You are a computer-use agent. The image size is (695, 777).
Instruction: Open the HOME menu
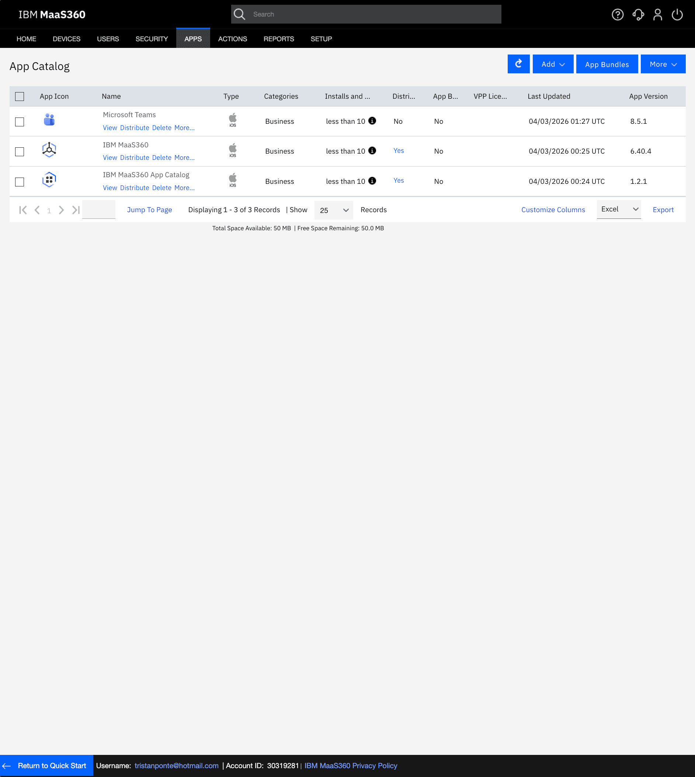click(x=26, y=39)
